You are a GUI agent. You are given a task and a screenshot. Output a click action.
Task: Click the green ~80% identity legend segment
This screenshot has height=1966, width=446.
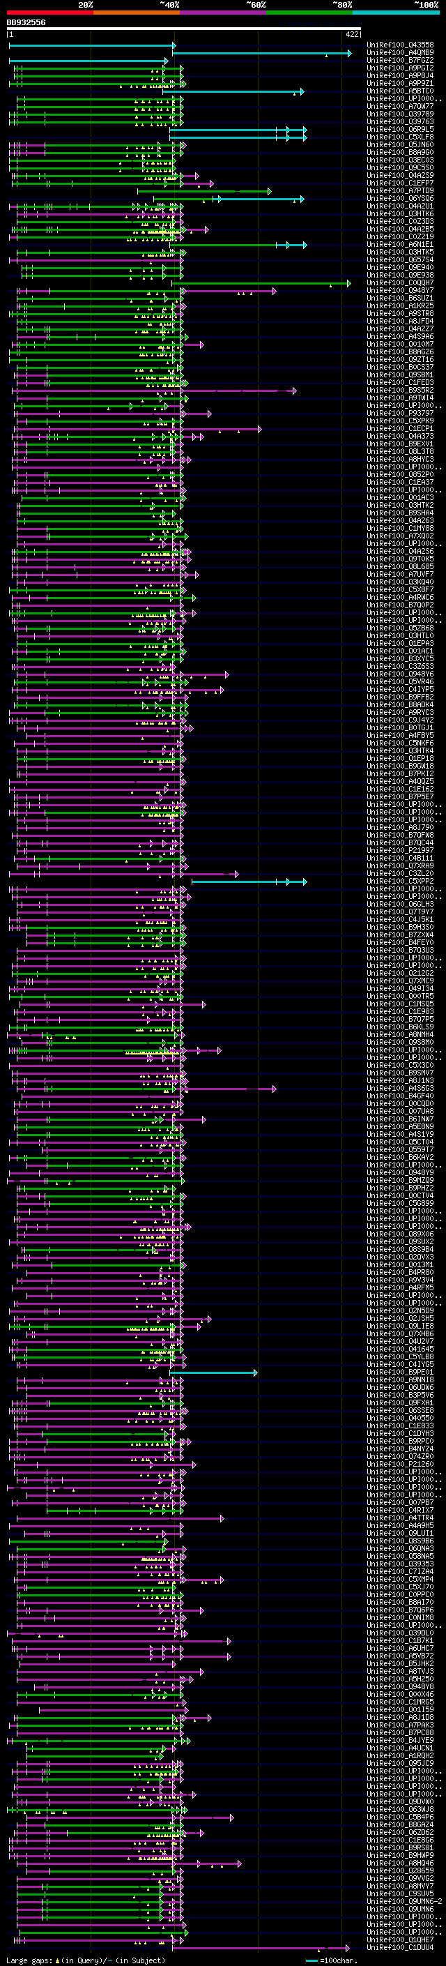coord(309,13)
